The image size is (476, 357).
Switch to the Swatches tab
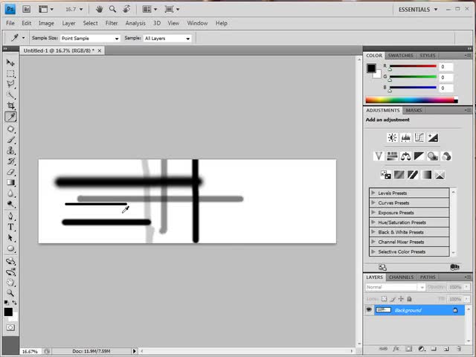tap(400, 56)
